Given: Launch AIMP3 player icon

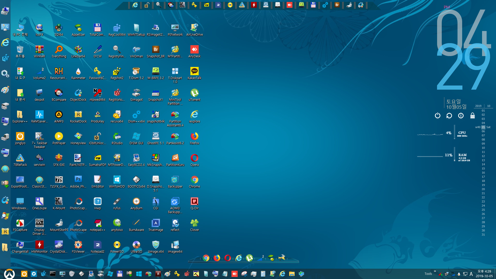Looking at the screenshot, I should coord(59,117).
